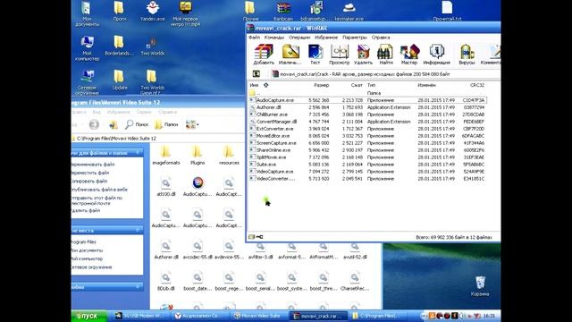572x322 pixels.
Task: Click the Информация (Info) icon in WinRAR
Action: point(436,55)
